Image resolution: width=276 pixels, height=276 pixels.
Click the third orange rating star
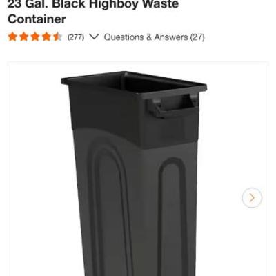tap(35, 37)
